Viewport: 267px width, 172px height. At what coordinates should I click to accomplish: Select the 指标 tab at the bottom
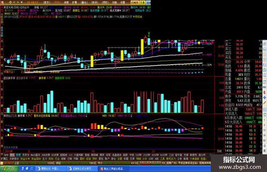click(6, 155)
